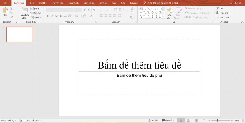Click the Sắp xếp arrange icon
Viewport: 245px width, 123px height.
[x=169, y=11]
